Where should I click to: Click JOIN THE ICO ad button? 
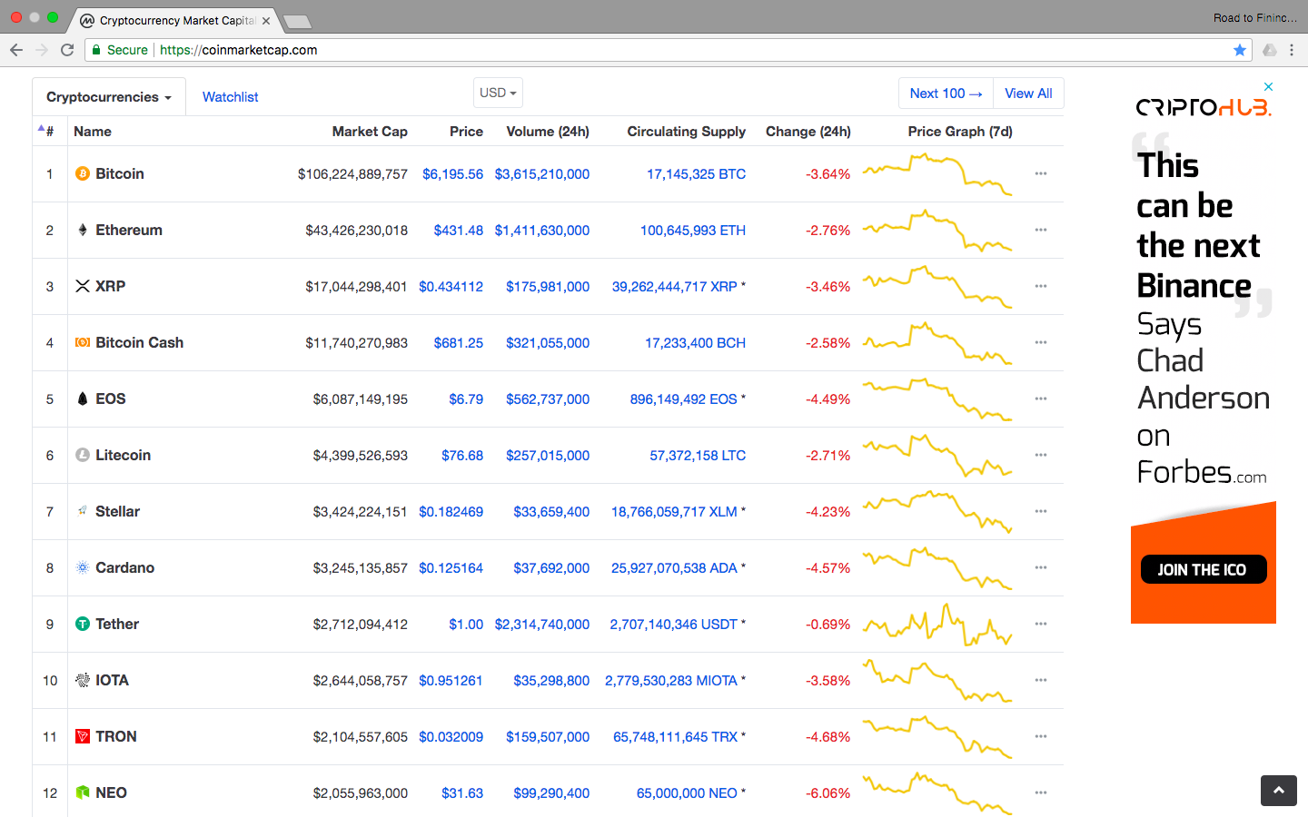click(x=1204, y=569)
